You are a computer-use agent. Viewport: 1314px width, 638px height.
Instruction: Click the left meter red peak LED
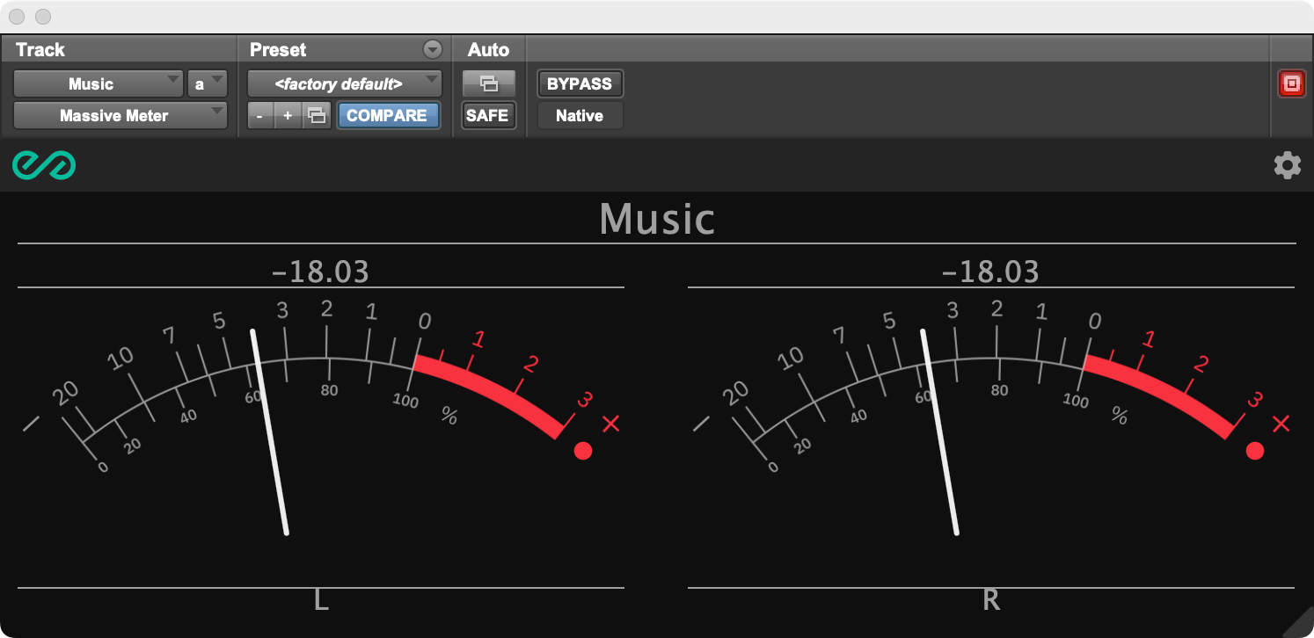click(582, 451)
